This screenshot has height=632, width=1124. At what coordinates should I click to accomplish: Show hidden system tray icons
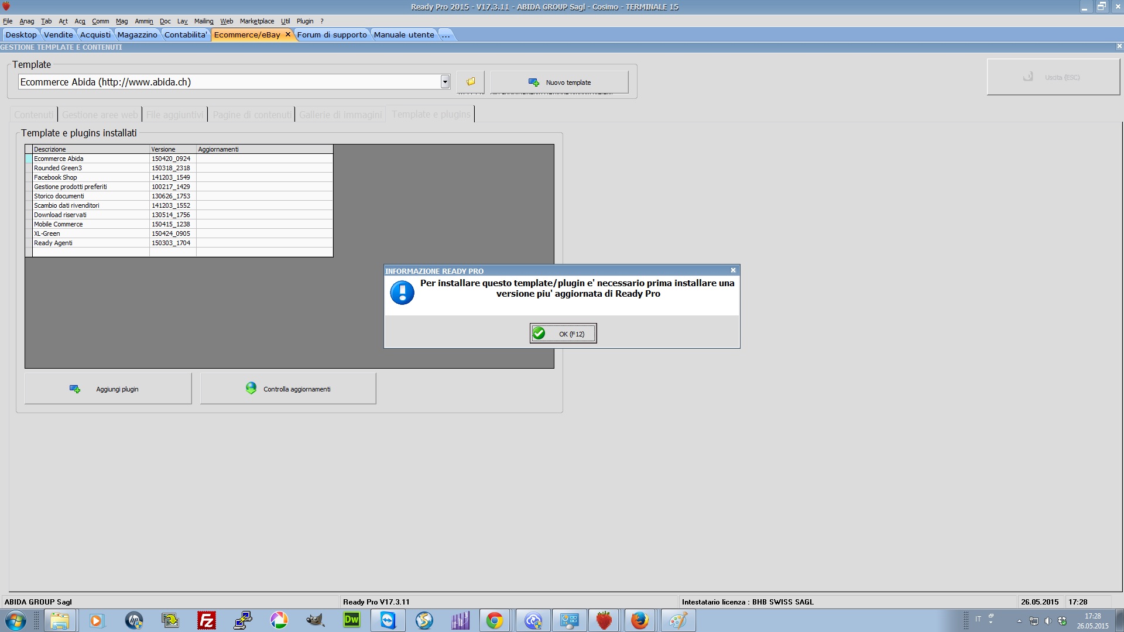[x=1019, y=621]
